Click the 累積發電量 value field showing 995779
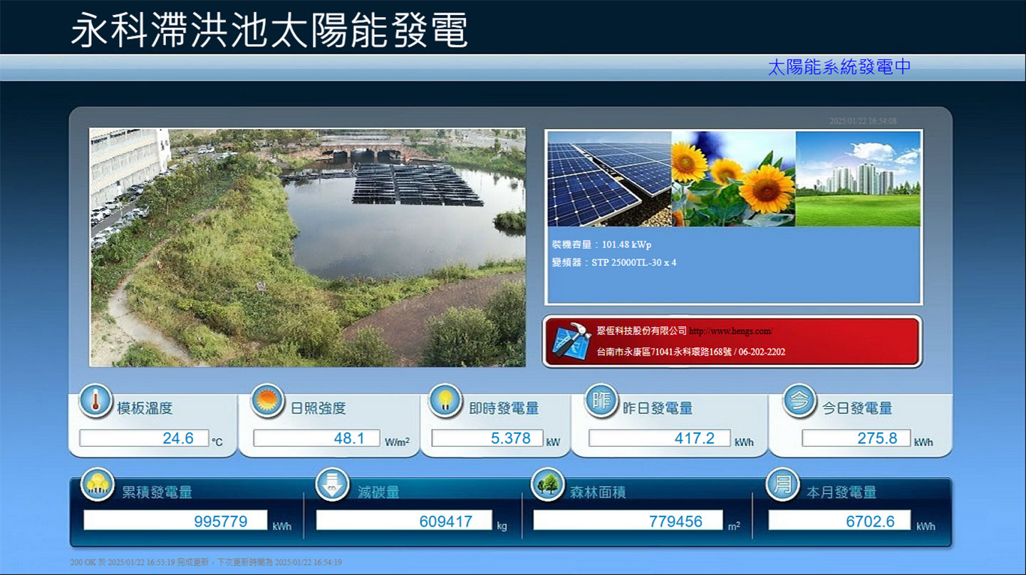The width and height of the screenshot is (1026, 575). [175, 521]
